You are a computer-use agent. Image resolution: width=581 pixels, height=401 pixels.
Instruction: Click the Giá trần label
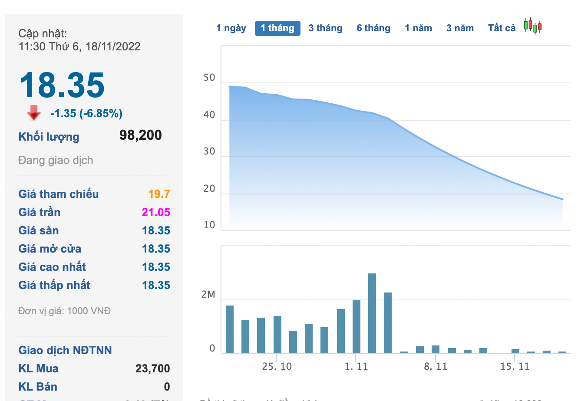[39, 212]
